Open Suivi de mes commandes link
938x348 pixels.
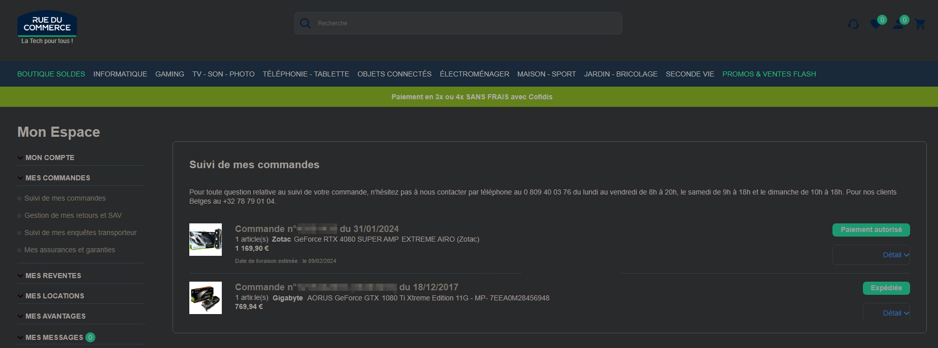pyautogui.click(x=65, y=198)
